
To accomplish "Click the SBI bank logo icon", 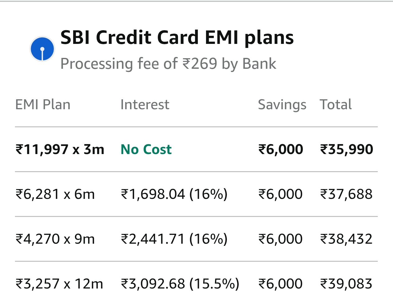I will pyautogui.click(x=42, y=49).
